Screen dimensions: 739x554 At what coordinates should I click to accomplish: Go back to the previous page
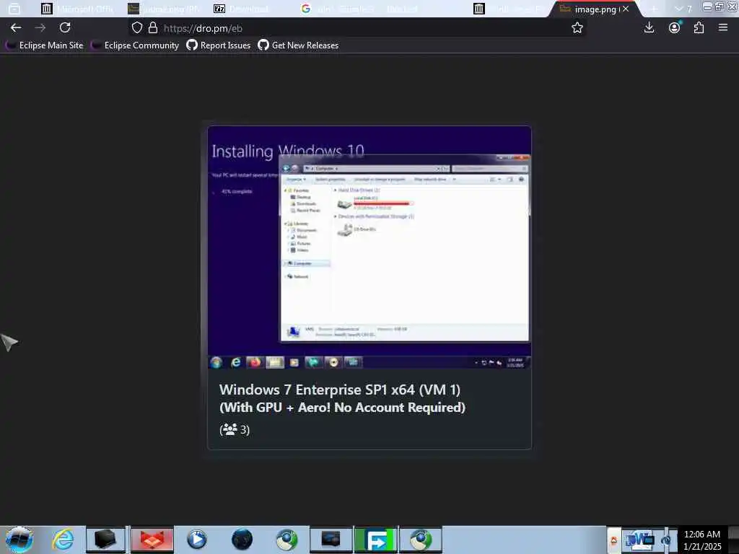tap(16, 28)
